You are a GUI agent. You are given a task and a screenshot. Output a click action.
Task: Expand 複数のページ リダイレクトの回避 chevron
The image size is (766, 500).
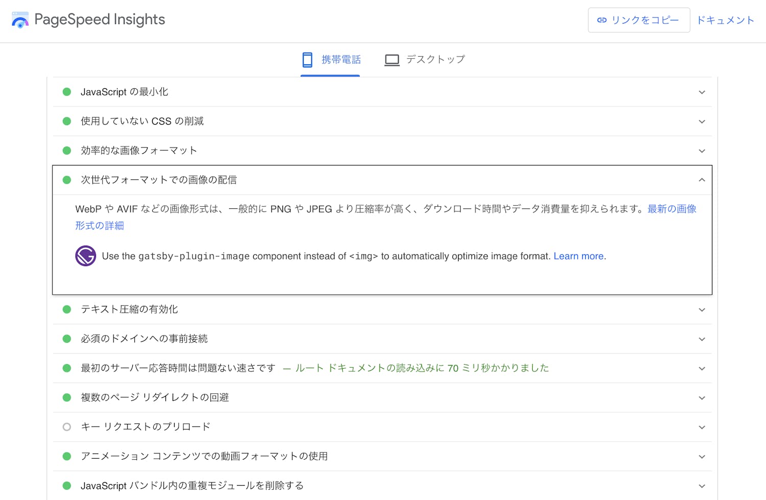click(702, 398)
